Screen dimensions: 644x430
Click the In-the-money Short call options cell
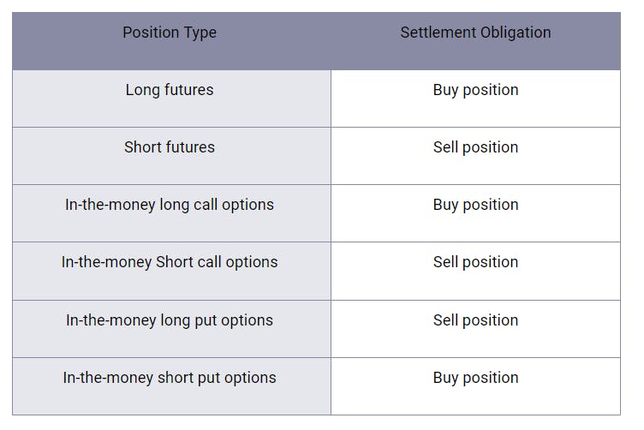point(170,262)
